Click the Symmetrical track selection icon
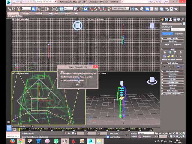This screenshot has height=144, width=192. coord(178,67)
